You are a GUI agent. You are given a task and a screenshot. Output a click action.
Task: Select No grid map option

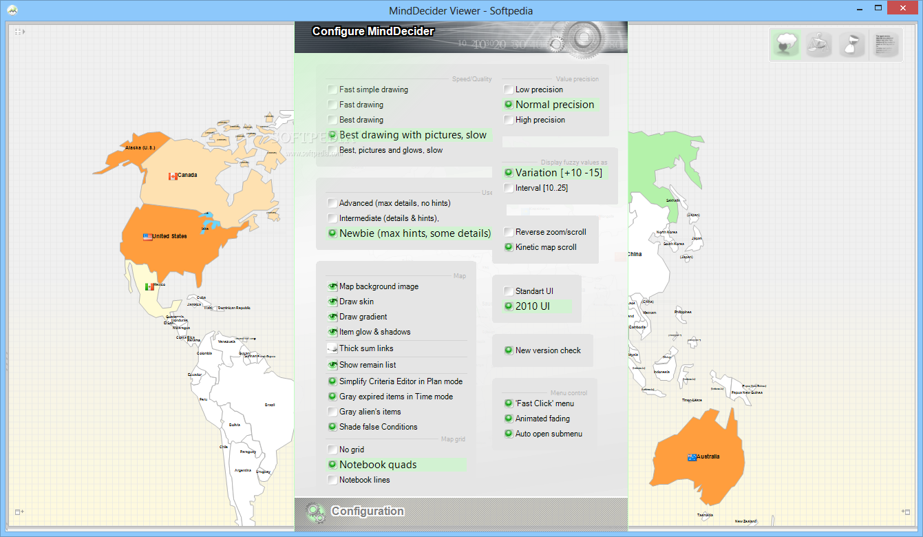click(346, 450)
